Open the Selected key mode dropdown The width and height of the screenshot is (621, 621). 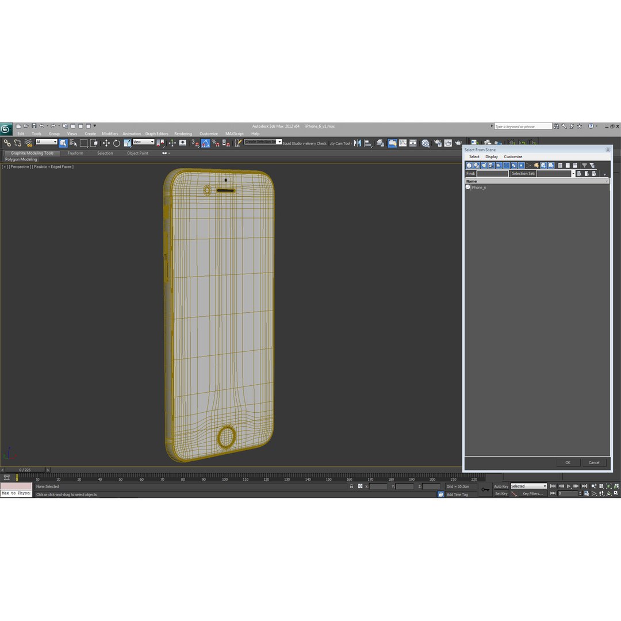(x=528, y=486)
